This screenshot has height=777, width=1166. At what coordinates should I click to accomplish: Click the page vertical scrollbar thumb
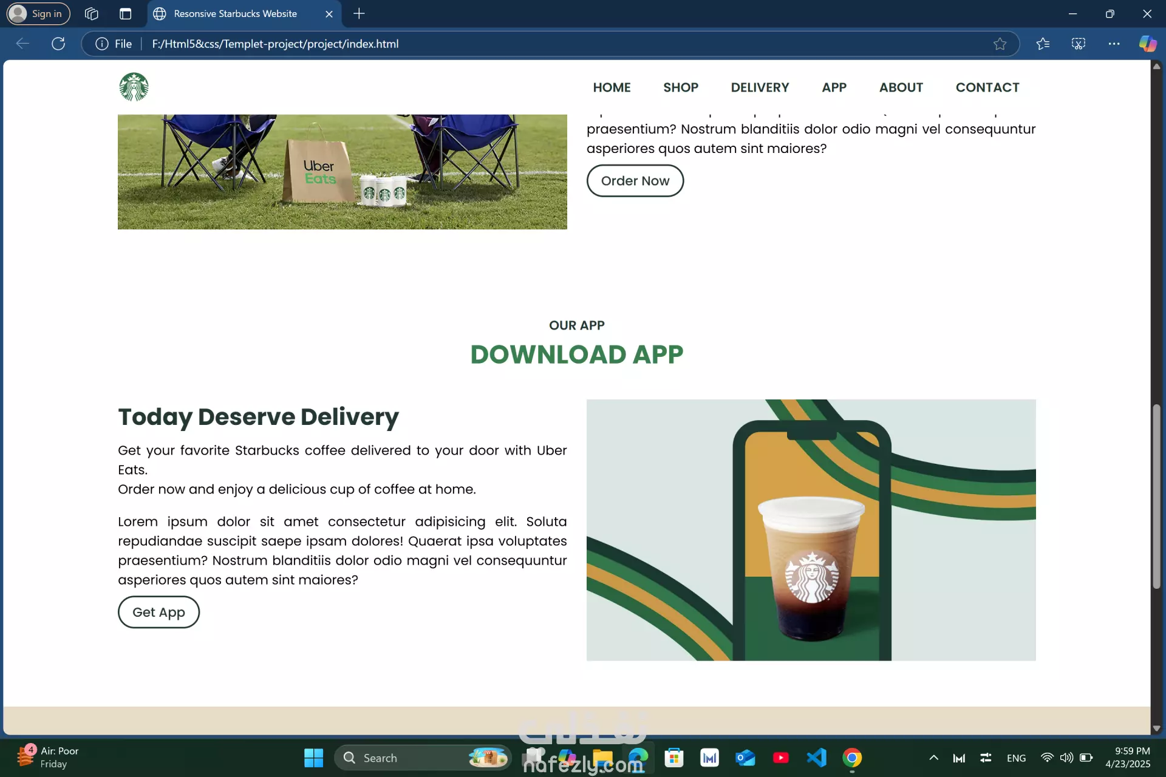[1156, 497]
